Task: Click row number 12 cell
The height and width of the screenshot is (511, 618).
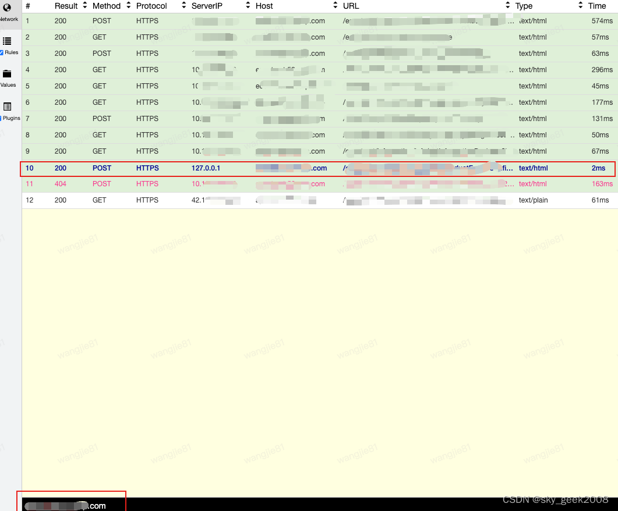Action: coord(30,200)
